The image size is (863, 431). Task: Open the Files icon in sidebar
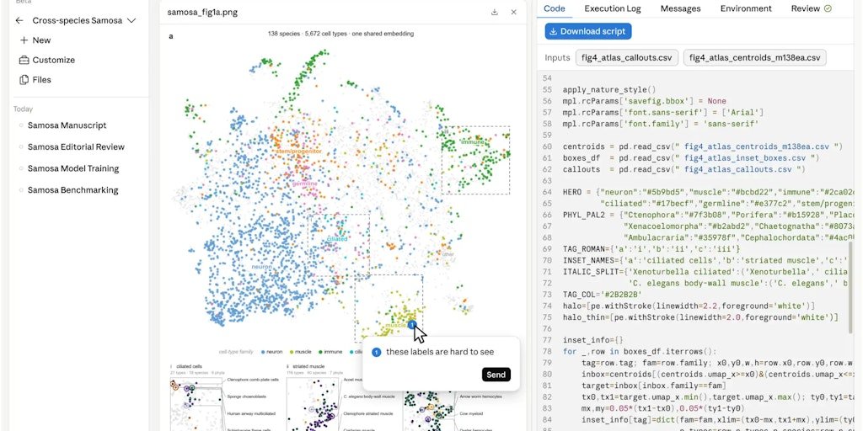pyautogui.click(x=24, y=80)
